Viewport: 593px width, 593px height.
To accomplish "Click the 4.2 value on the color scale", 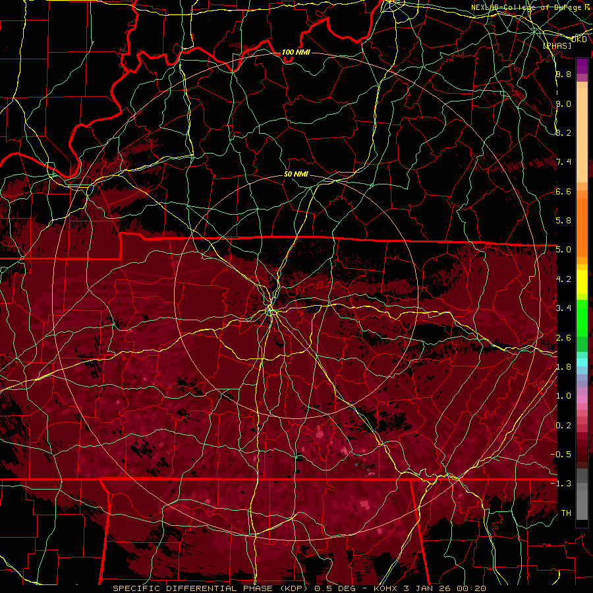I will click(563, 279).
